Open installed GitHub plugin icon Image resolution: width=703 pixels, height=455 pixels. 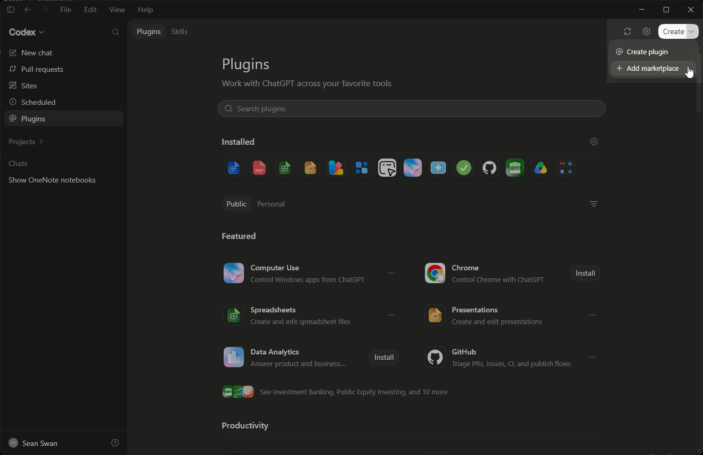489,168
